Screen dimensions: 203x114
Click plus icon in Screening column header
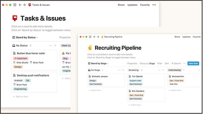[164, 70]
